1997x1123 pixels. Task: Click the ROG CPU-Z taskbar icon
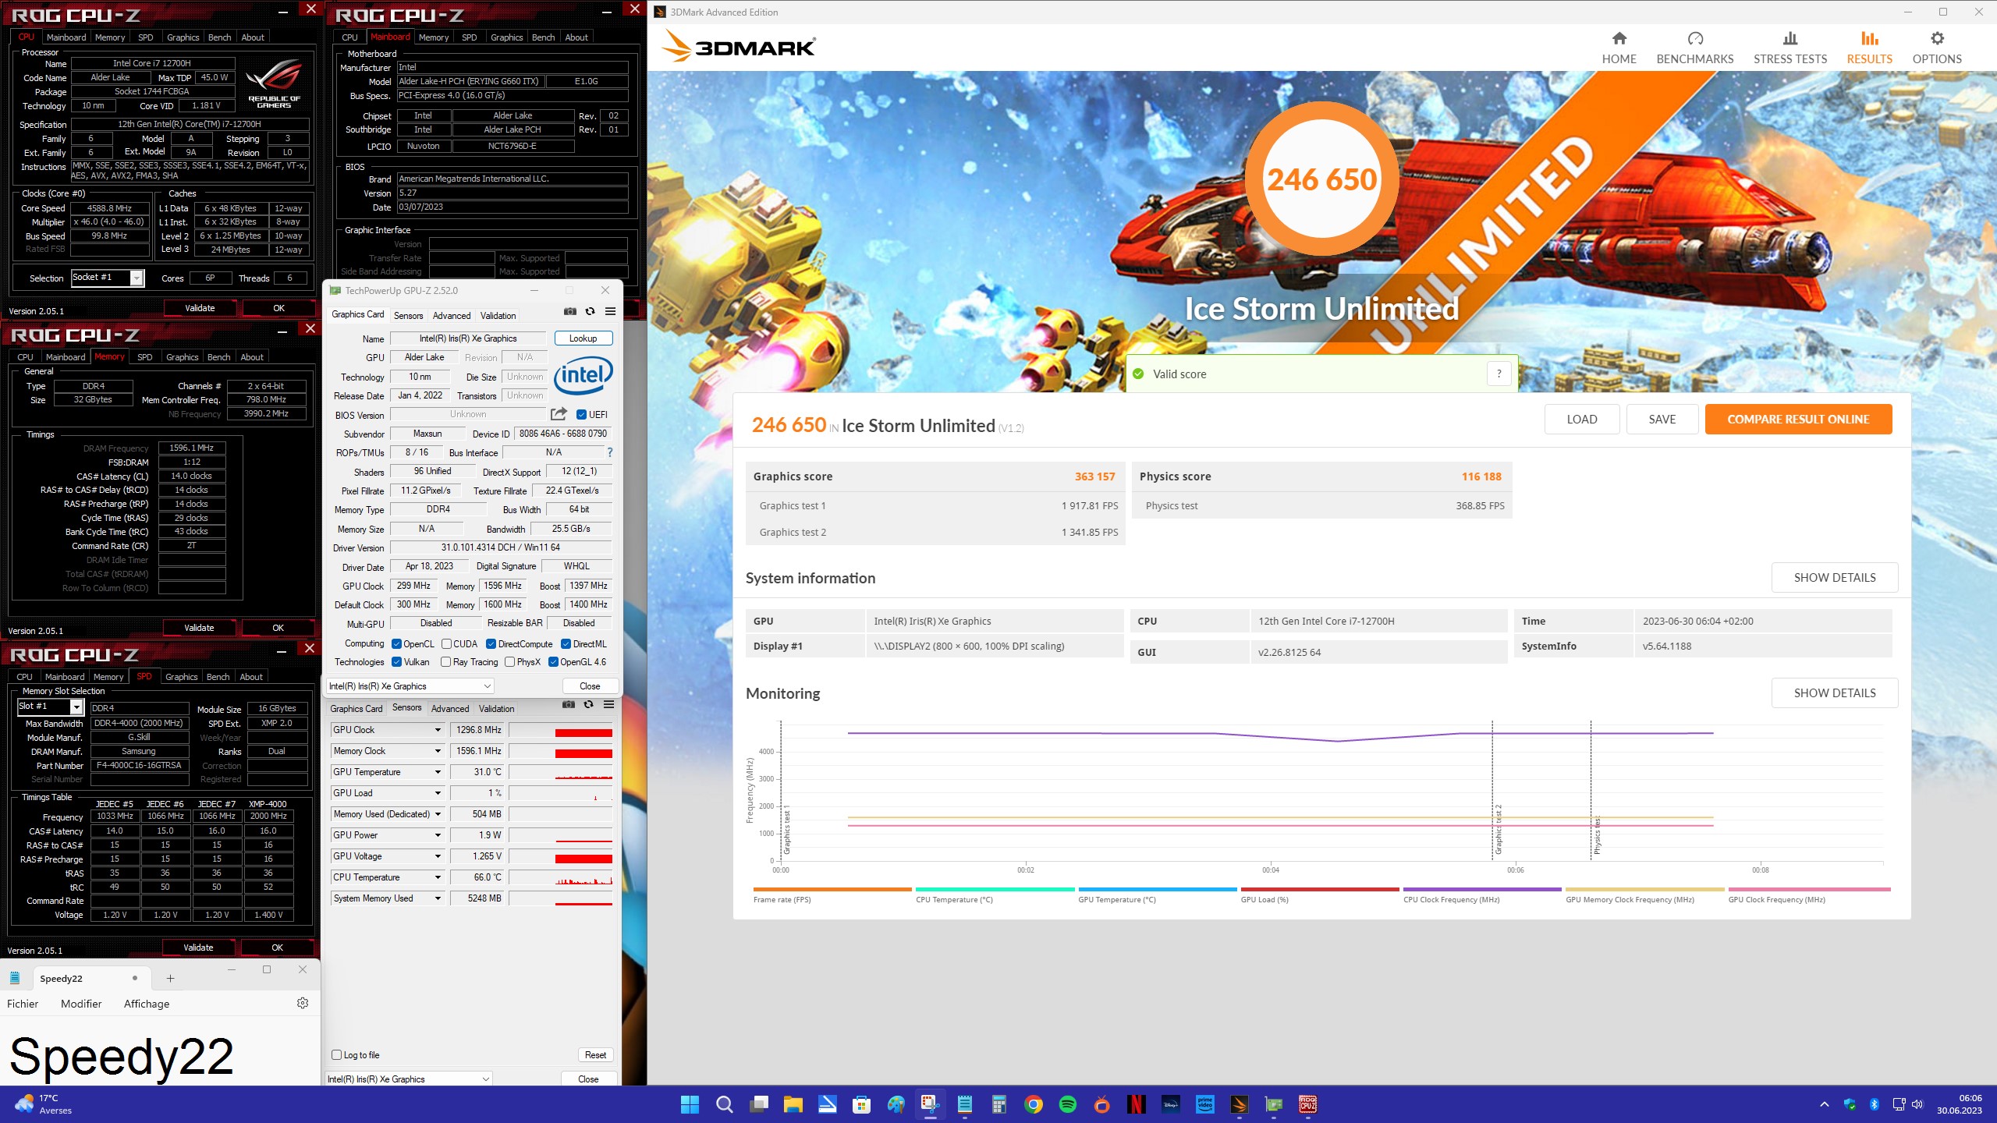(1308, 1104)
